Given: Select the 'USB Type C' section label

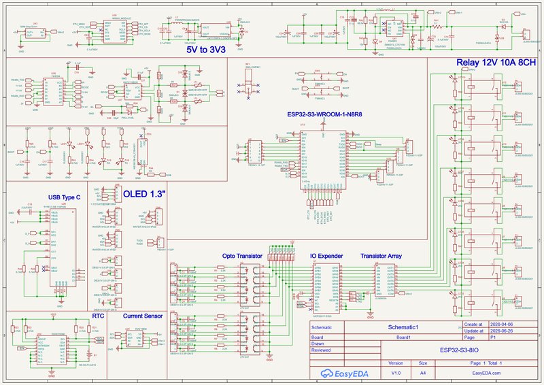Looking at the screenshot, I should (64, 197).
